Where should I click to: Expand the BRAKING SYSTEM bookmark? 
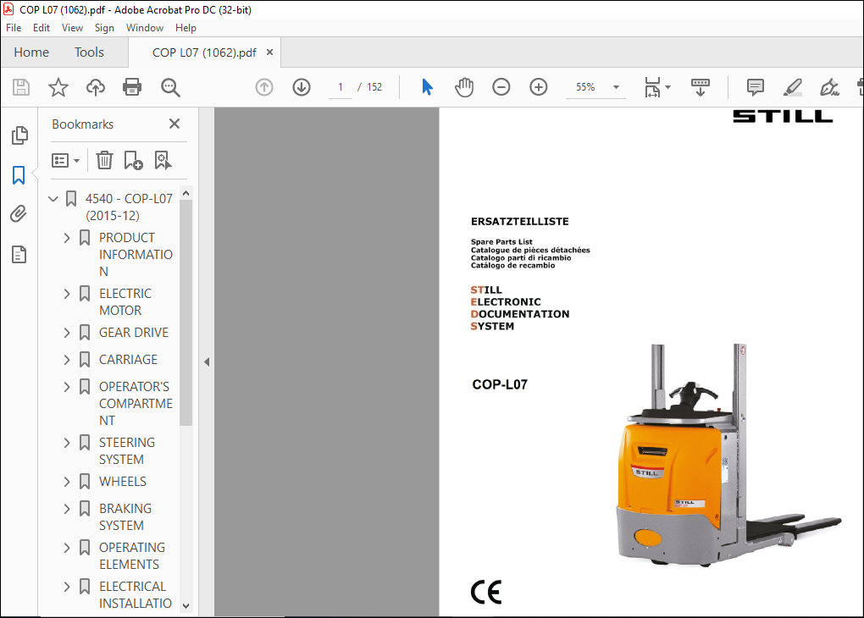[67, 509]
